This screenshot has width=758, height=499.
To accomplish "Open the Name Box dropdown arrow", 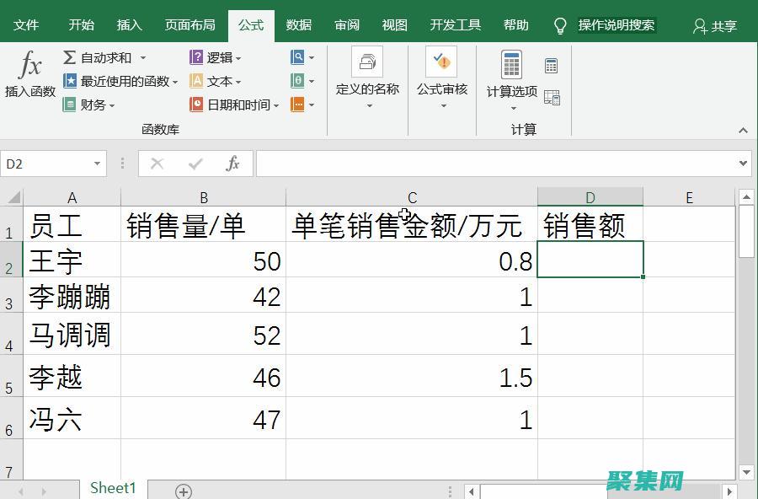I will 98,164.
